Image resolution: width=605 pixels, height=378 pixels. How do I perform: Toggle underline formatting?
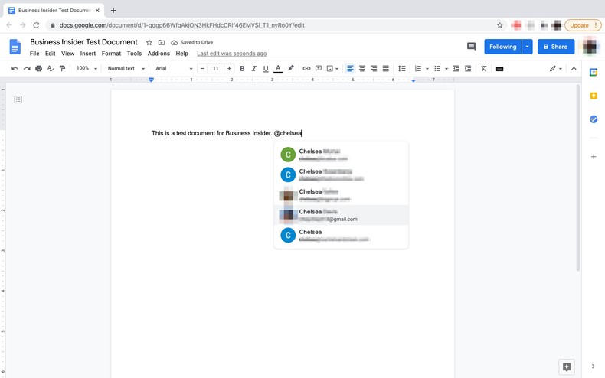click(266, 69)
